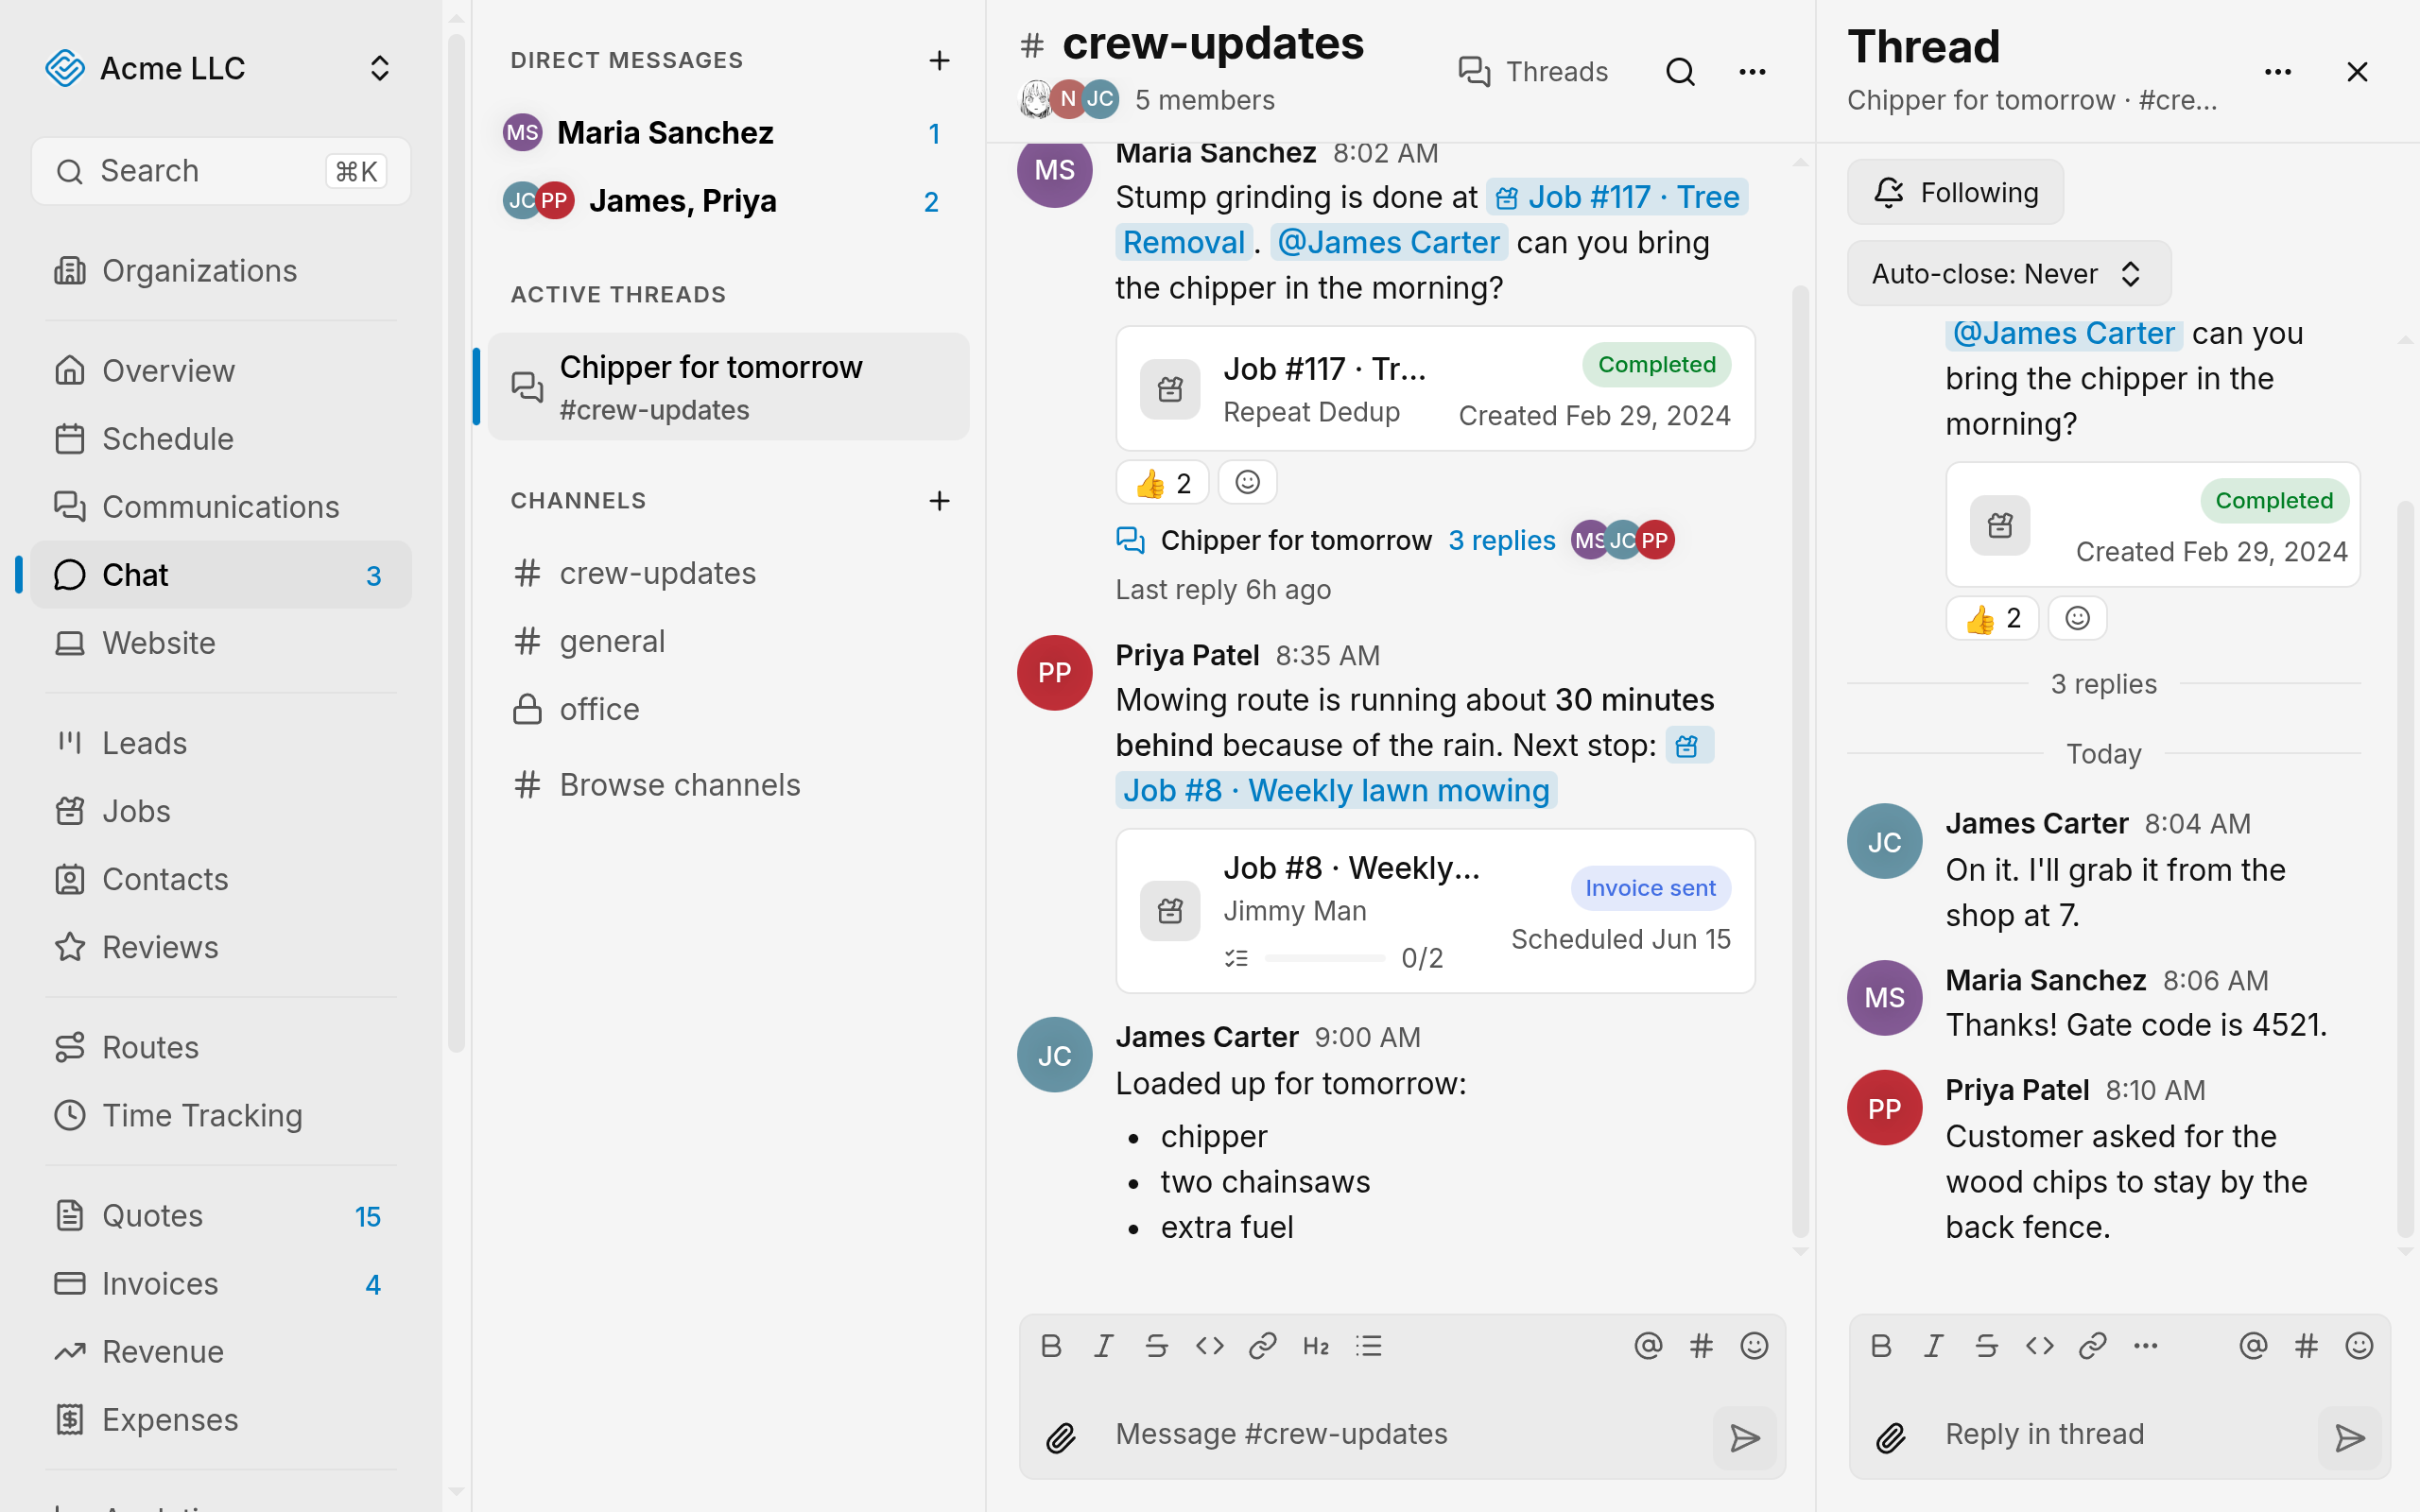The height and width of the screenshot is (1512, 2420).
Task: Go to Invoices in sidebar
Action: click(221, 1283)
